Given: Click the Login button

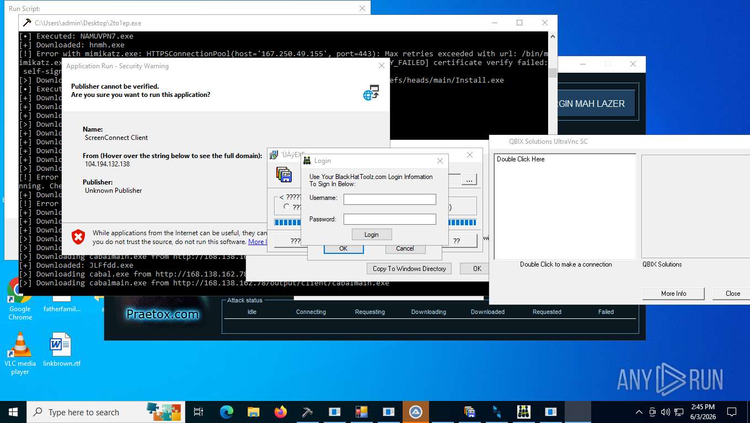Looking at the screenshot, I should [372, 235].
